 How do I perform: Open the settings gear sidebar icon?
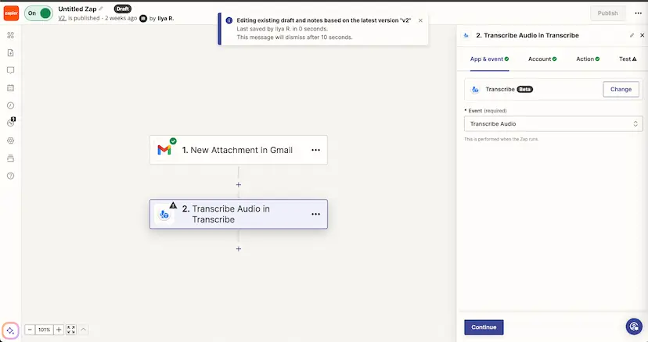[x=11, y=141]
